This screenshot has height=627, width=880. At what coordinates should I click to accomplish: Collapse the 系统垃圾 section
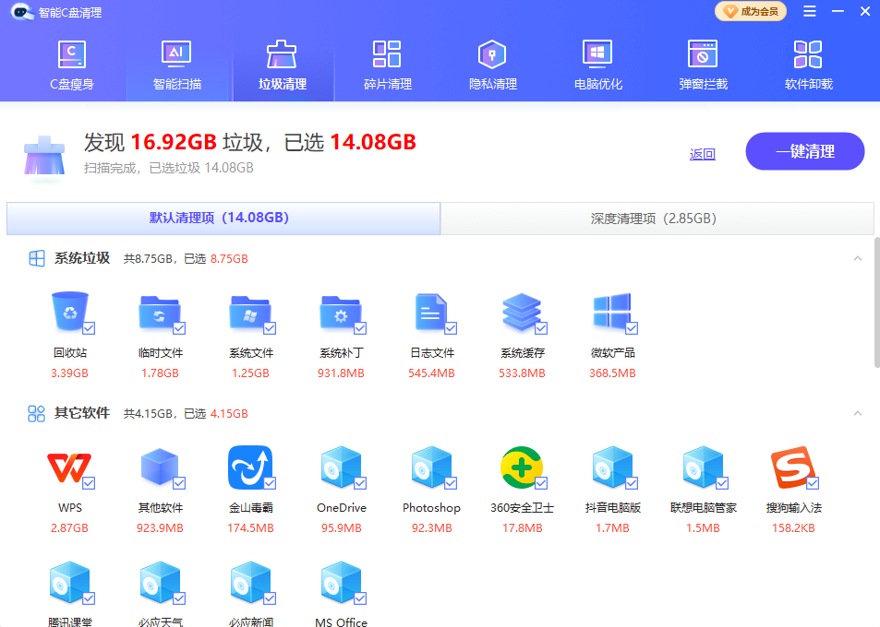858,259
